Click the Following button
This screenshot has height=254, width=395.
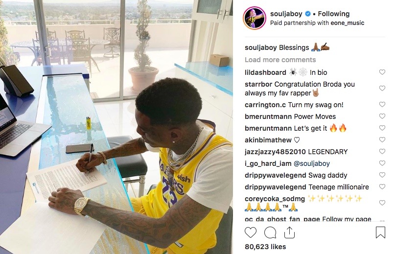click(x=333, y=14)
